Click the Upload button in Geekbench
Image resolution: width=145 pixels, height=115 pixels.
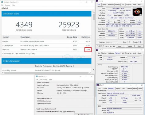coord(5,8)
